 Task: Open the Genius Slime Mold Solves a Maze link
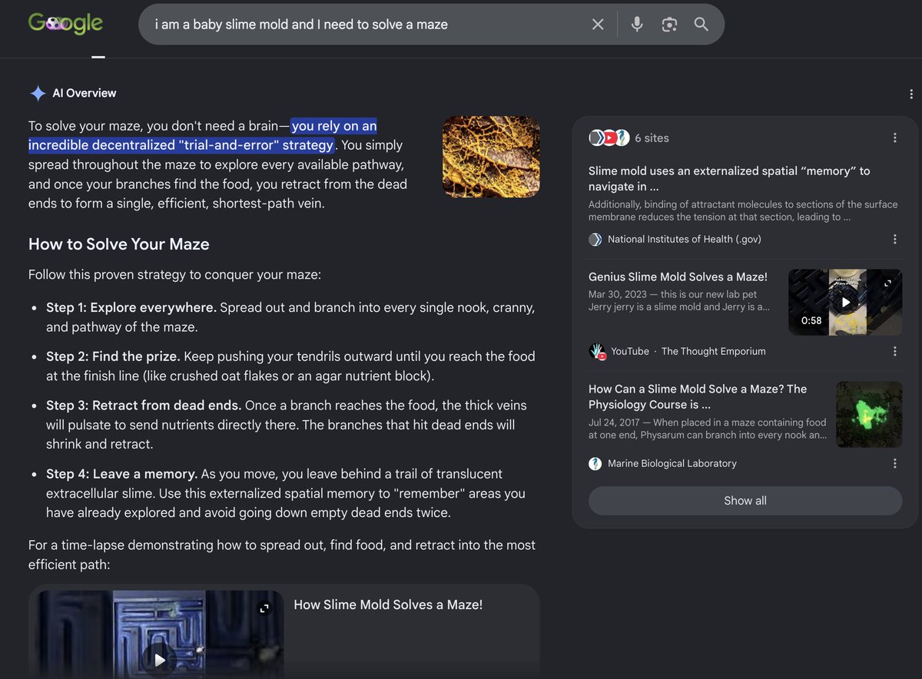pos(678,277)
